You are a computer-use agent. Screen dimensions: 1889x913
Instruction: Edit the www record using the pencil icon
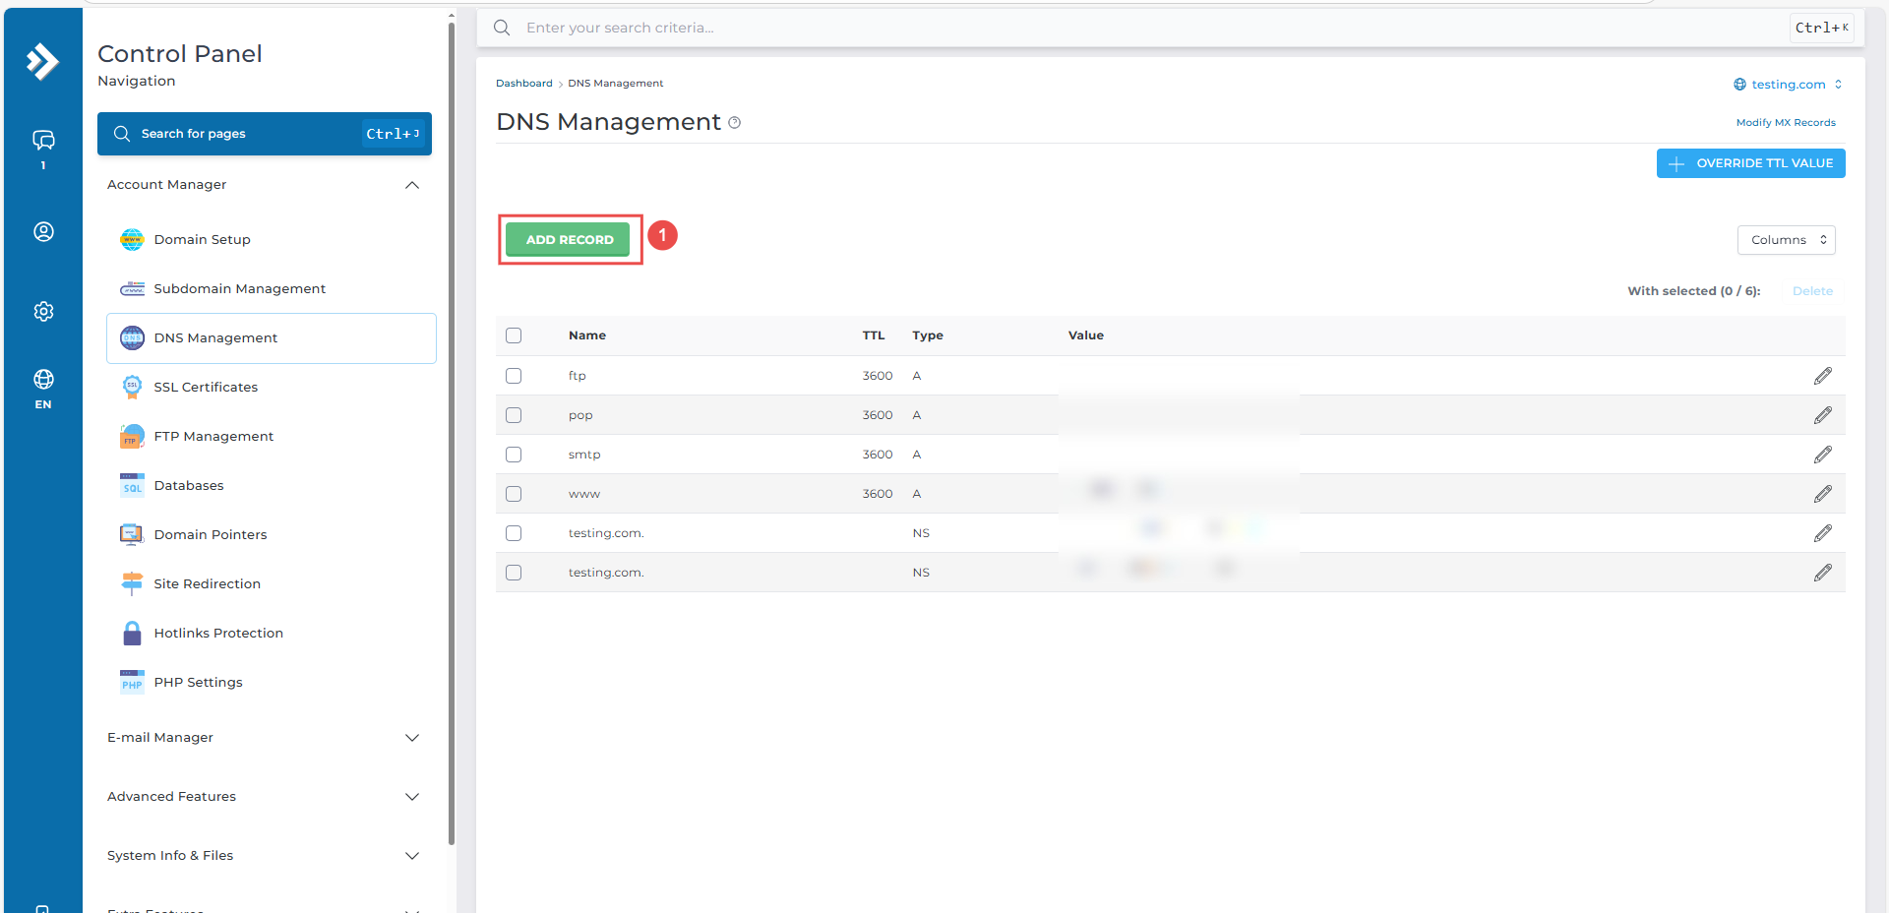pos(1822,494)
